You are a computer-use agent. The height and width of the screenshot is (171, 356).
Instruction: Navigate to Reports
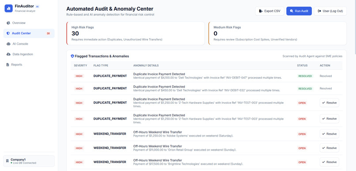[29, 65]
